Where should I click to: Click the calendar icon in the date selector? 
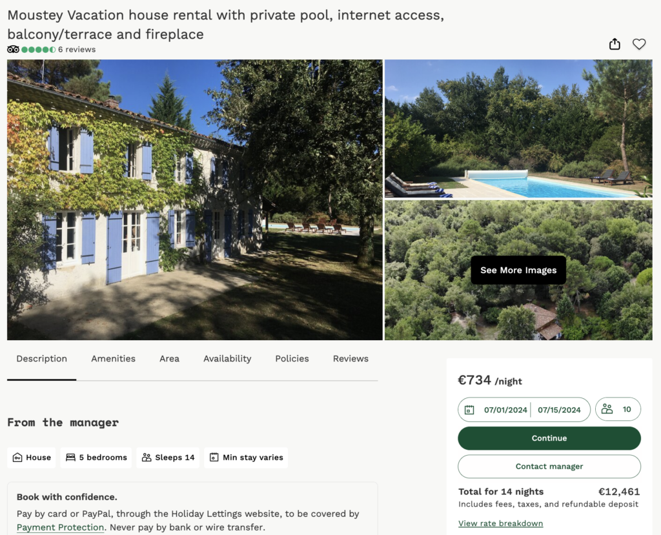[x=471, y=409]
